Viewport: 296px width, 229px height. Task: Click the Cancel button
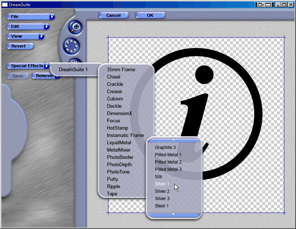coord(114,15)
